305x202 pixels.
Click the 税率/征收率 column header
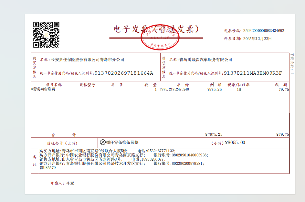238,85
